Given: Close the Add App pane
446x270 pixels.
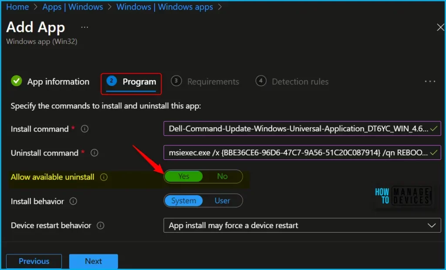Looking at the screenshot, I should pos(440,27).
